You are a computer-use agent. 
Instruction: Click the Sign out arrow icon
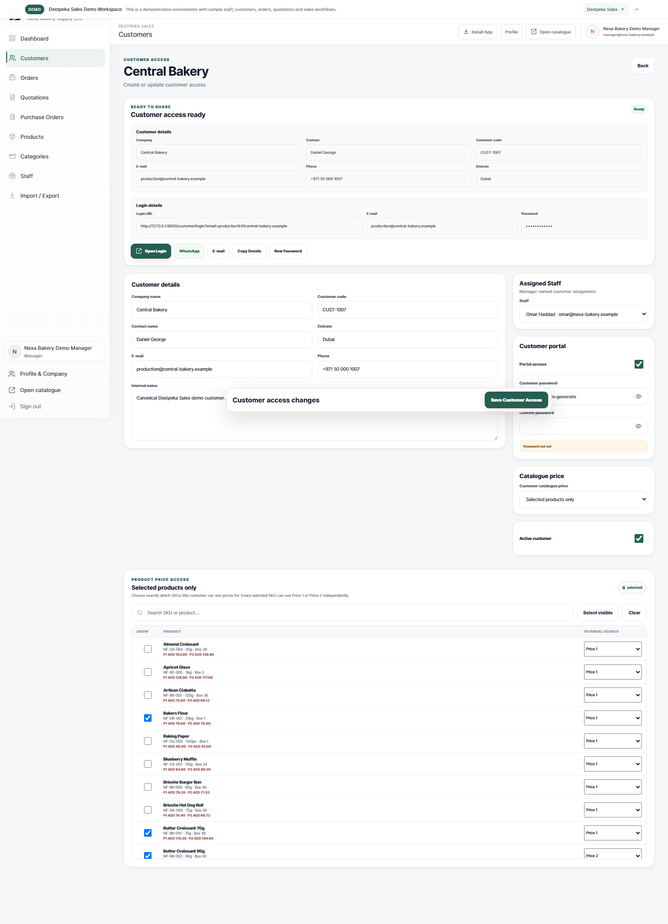(x=12, y=406)
